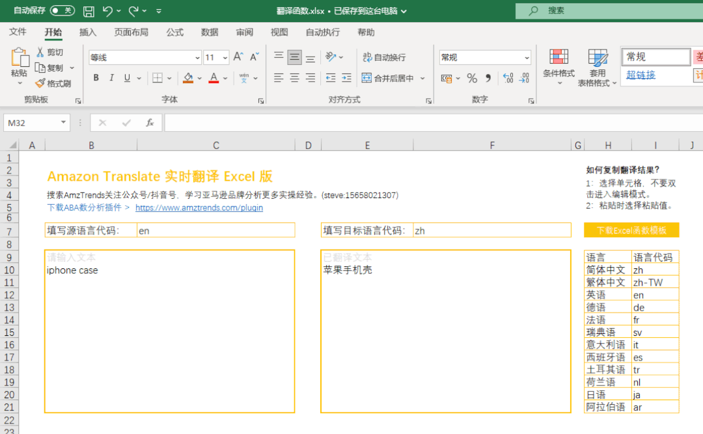The image size is (703, 434).
Task: Toggle wrap text 自动换行
Action: 384,57
